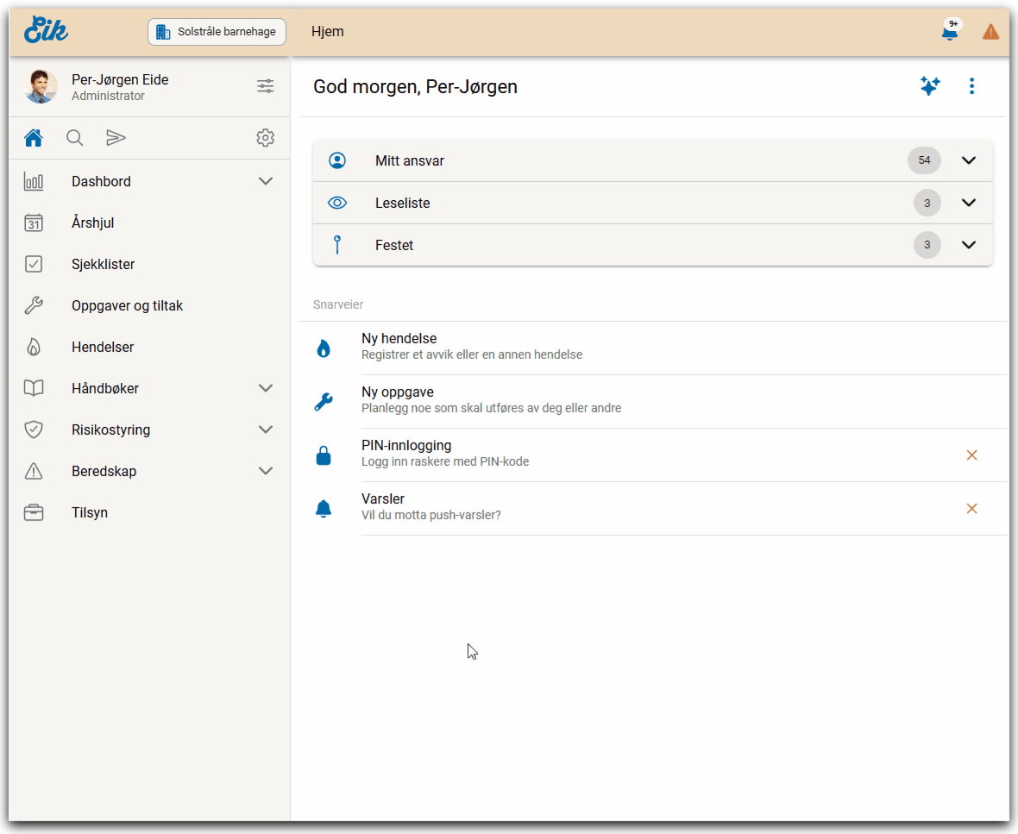Open Sjekklister from the sidebar
The height and width of the screenshot is (834, 1018).
pyautogui.click(x=103, y=264)
